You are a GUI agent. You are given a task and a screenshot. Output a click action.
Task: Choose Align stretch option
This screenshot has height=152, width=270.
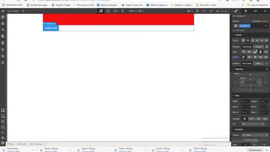(261, 52)
